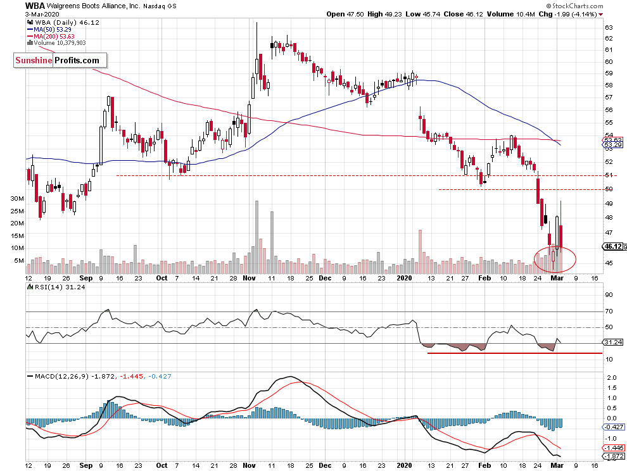This screenshot has width=627, height=471.
Task: Click the Open 47.50 value in the header
Action: (x=345, y=14)
